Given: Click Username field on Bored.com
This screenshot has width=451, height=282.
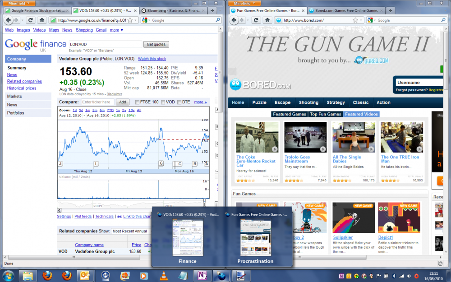Looking at the screenshot, I should coord(419,83).
